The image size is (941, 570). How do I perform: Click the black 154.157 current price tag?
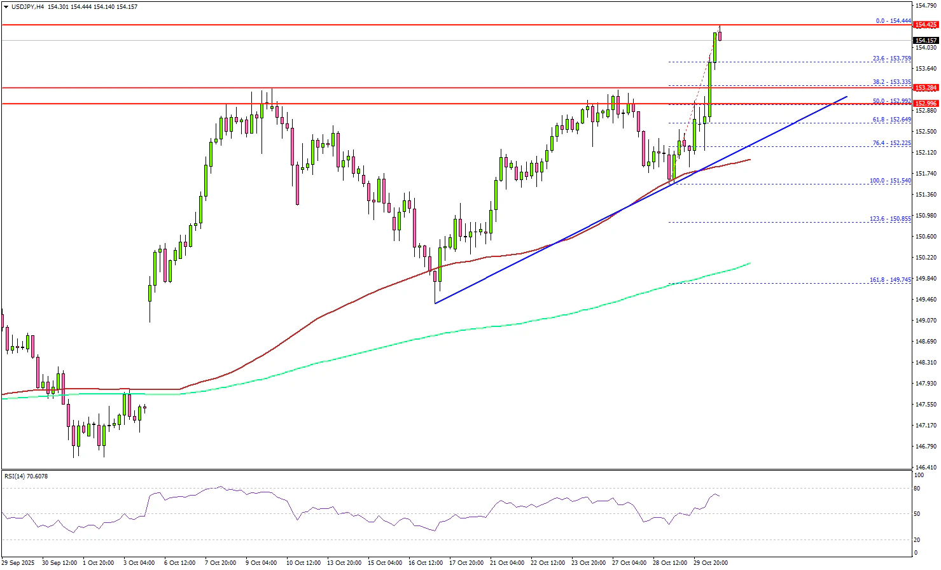pos(925,40)
